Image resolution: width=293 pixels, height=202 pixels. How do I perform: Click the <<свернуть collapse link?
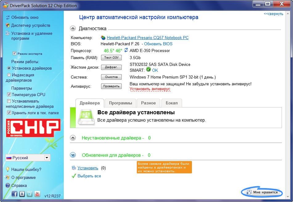point(273,14)
